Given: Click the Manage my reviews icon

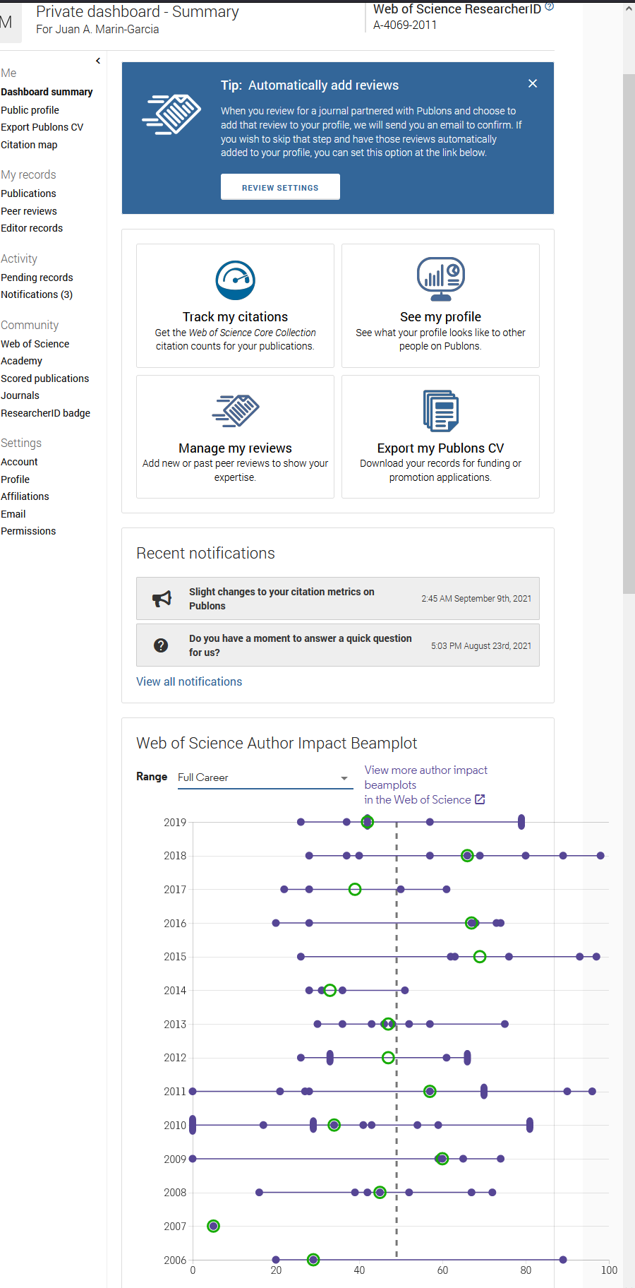Looking at the screenshot, I should (235, 411).
